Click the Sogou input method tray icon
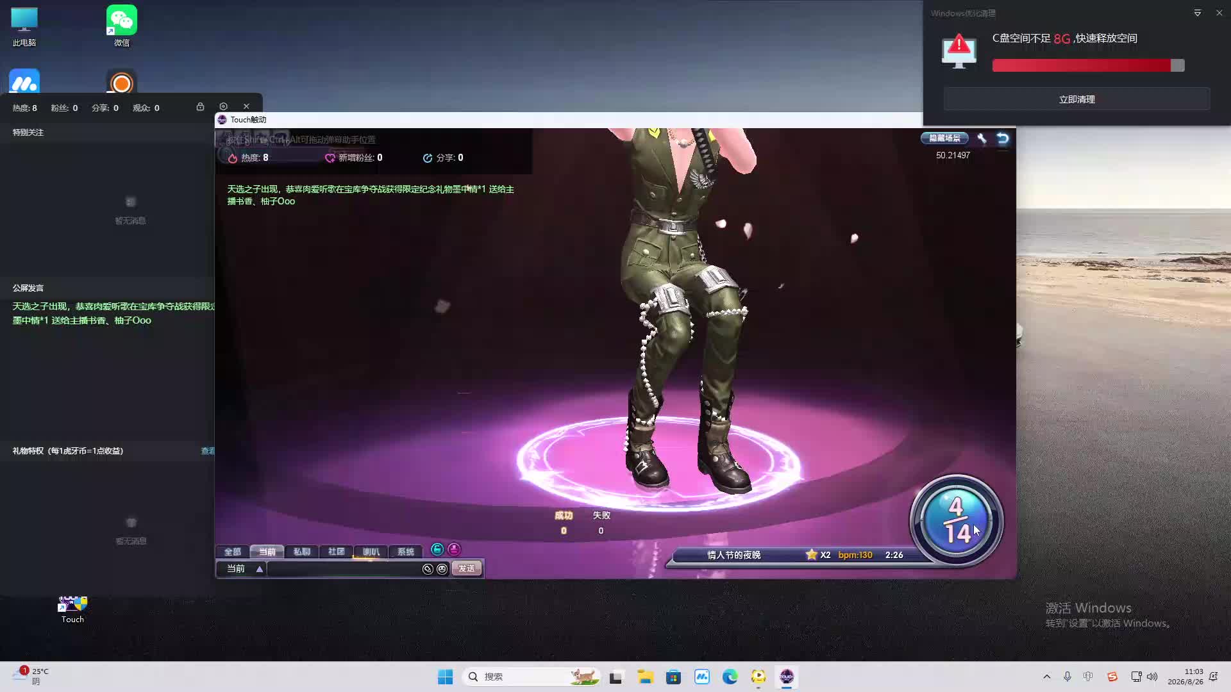This screenshot has height=692, width=1231. [1112, 677]
